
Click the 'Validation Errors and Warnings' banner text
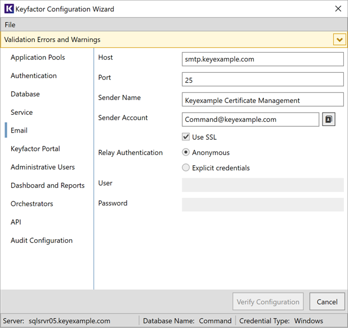(52, 40)
